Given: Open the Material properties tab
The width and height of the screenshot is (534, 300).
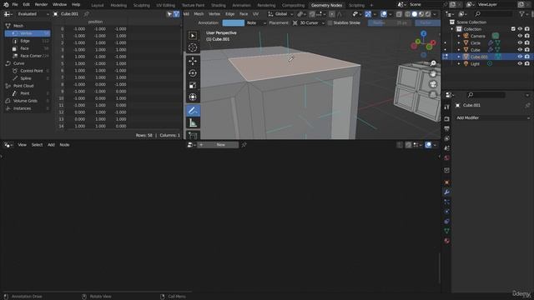Looking at the screenshot, I should [447, 241].
